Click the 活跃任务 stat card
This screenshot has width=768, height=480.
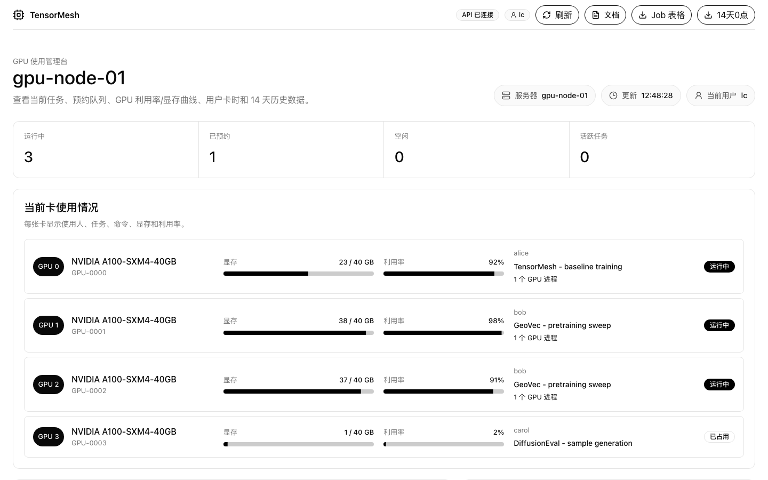pyautogui.click(x=662, y=149)
